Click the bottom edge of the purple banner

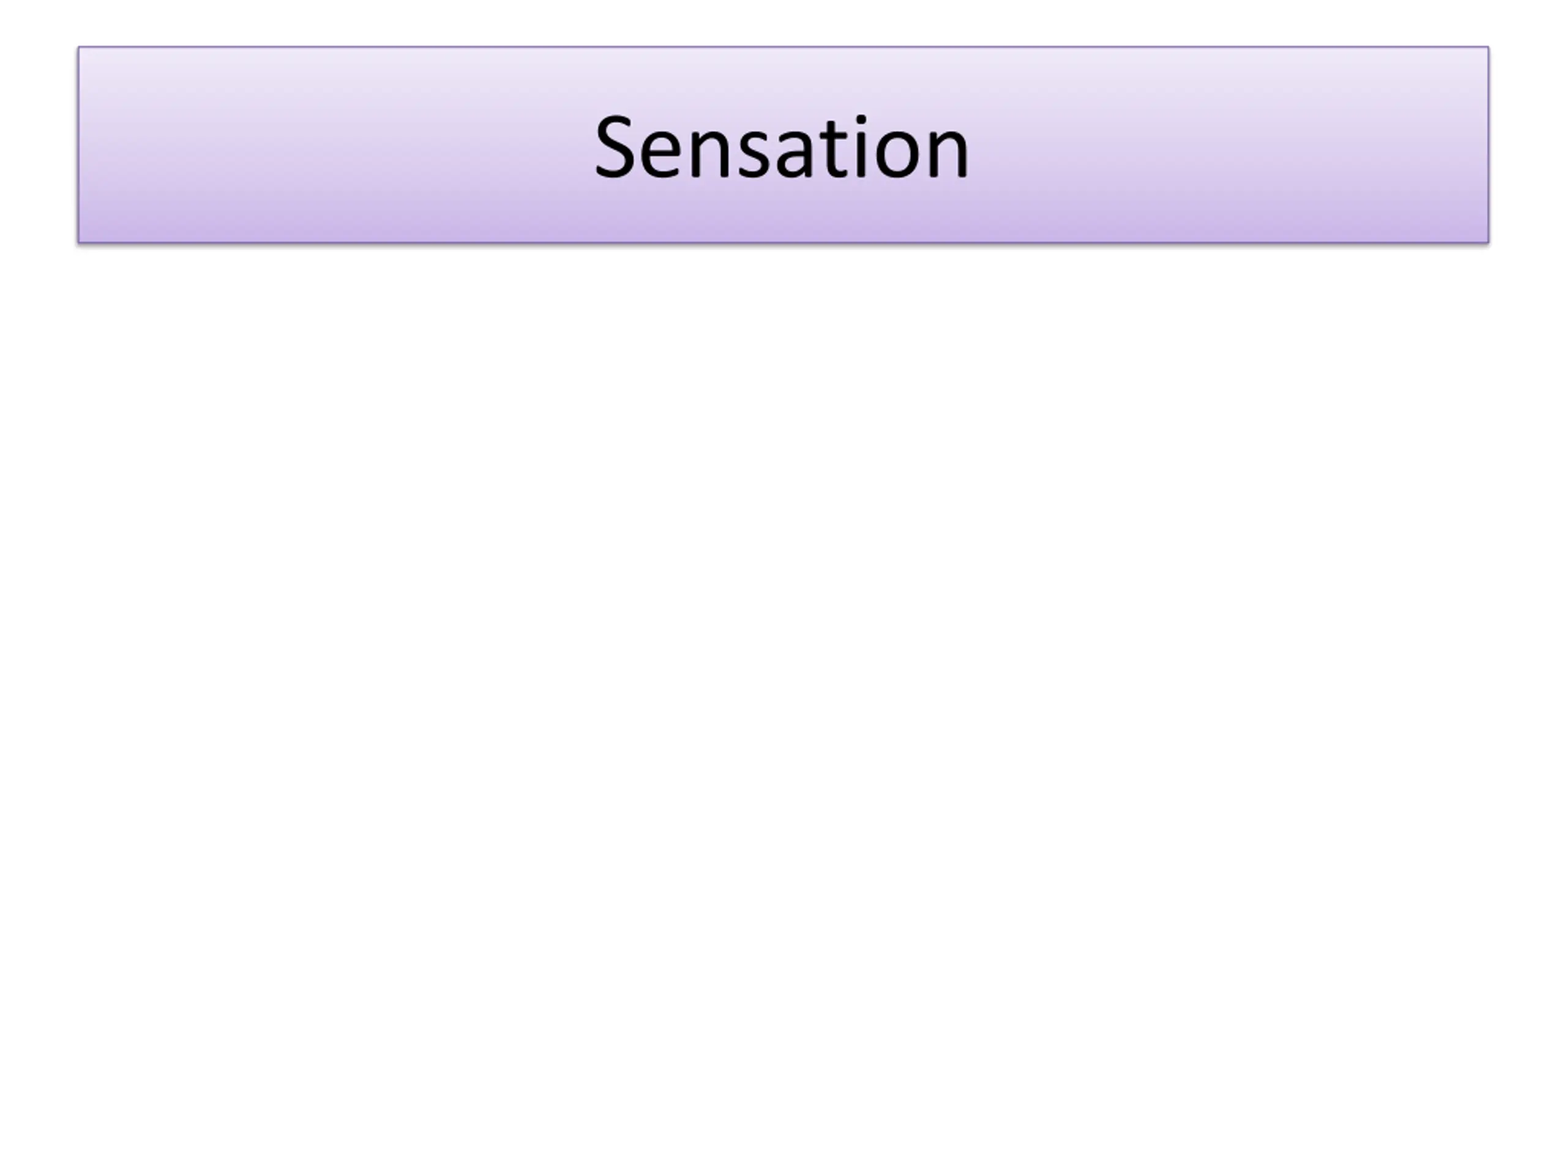783,242
